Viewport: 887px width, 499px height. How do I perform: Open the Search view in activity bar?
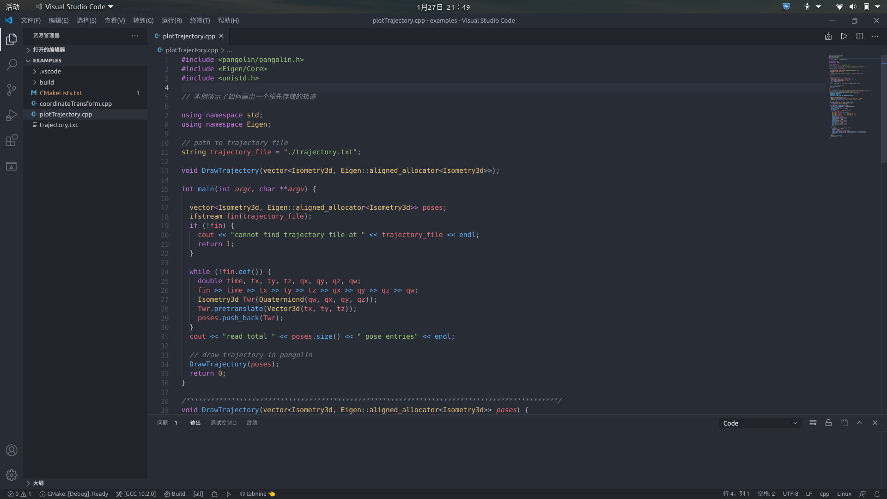click(12, 65)
